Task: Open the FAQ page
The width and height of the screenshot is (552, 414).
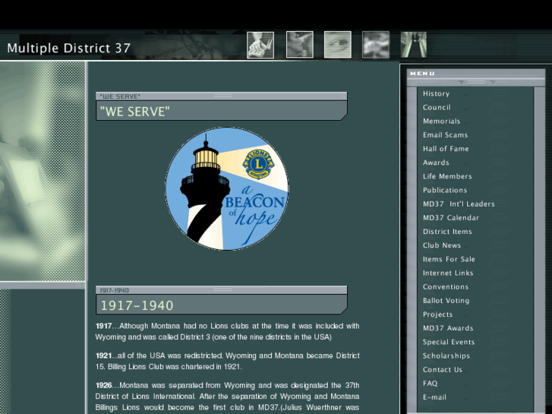Action: 431,384
